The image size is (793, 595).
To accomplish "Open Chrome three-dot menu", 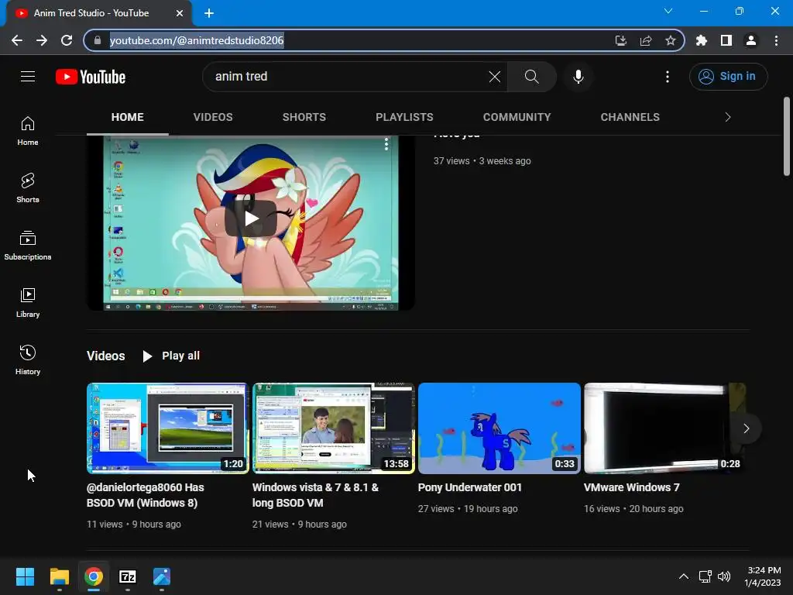I will 776,40.
